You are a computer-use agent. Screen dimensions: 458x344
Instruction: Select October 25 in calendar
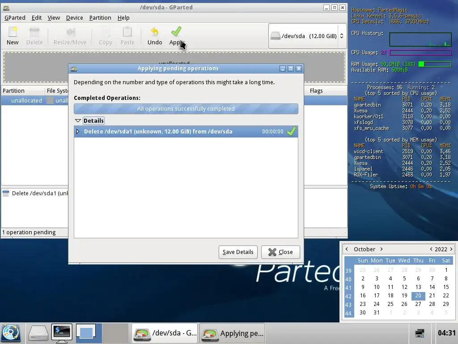(390, 304)
